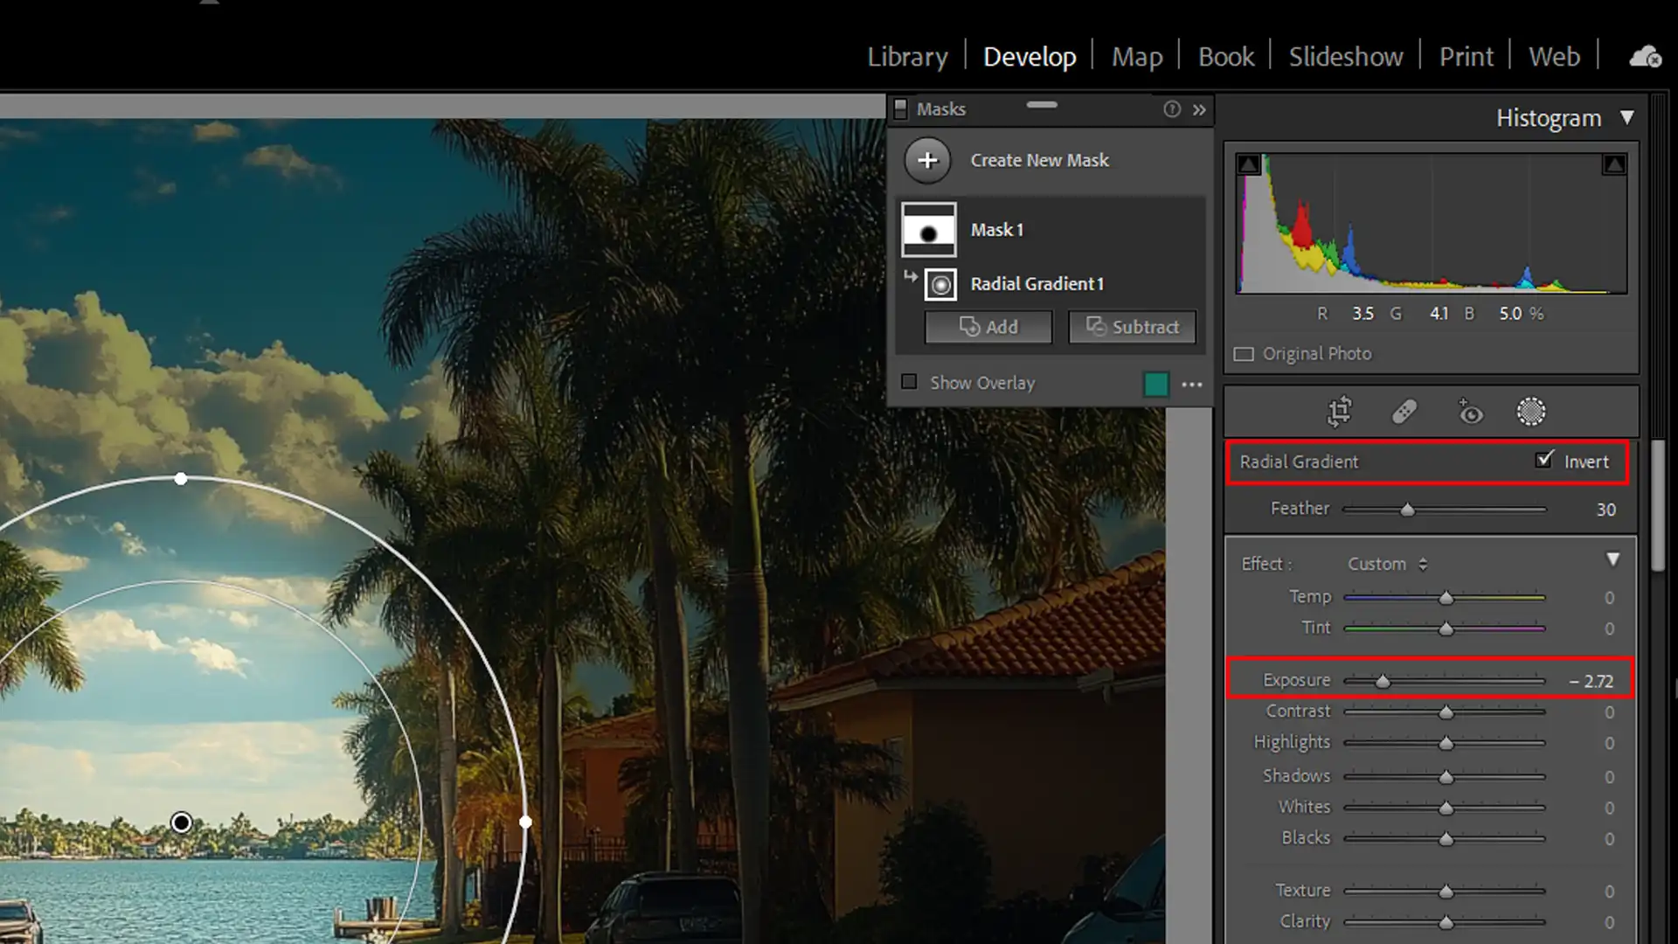This screenshot has height=944, width=1678.
Task: Click the top handle of radial gradient
Action: coord(181,479)
